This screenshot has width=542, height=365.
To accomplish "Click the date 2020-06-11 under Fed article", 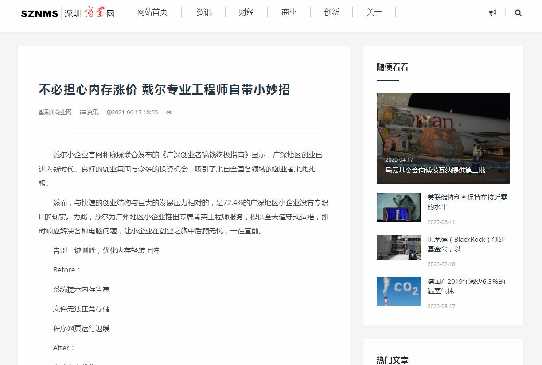I will coord(441,222).
